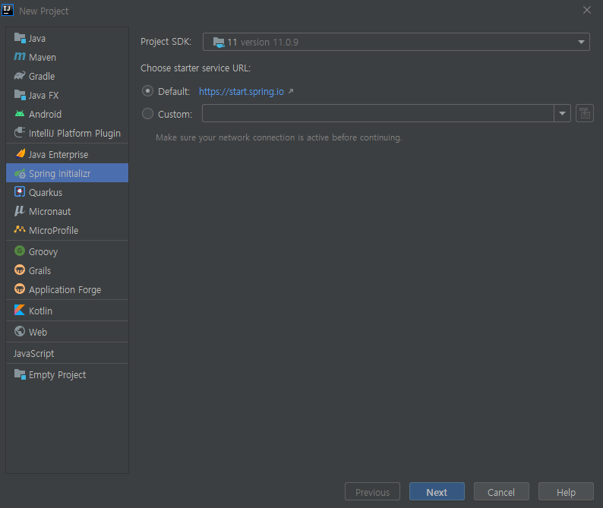Click the Java Enterprise icon
603x508 pixels.
21,153
